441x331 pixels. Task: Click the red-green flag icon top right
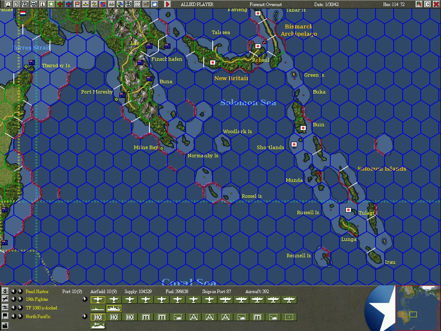pyautogui.click(x=419, y=4)
